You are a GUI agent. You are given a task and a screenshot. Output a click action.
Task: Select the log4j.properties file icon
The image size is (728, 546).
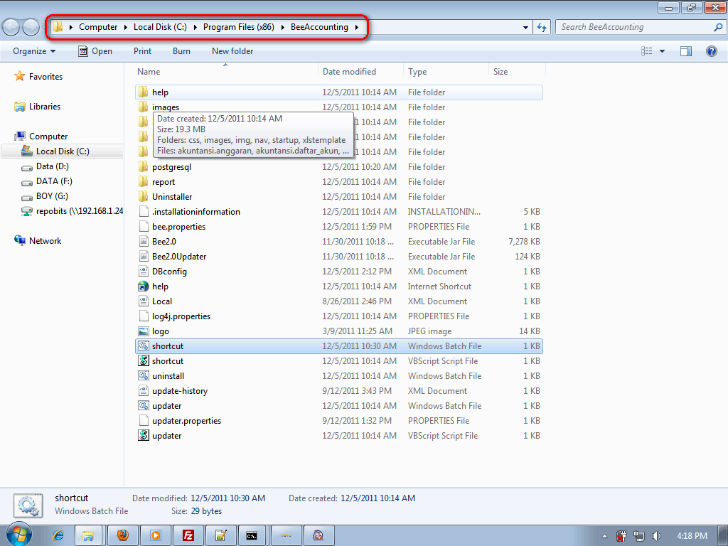pyautogui.click(x=144, y=316)
